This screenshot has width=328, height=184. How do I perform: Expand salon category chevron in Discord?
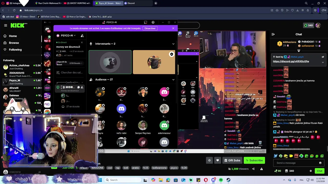pos(82,82)
